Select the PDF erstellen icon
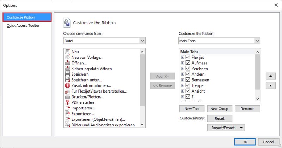This screenshot has width=282, height=148. point(68,102)
